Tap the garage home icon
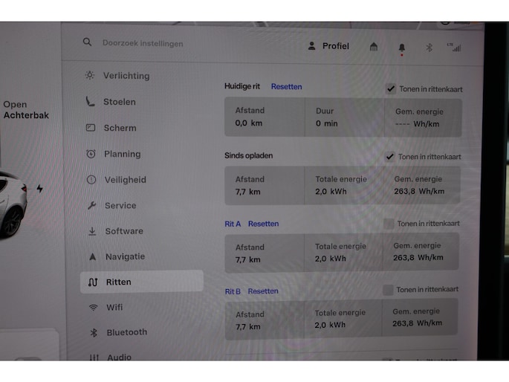The height and width of the screenshot is (382, 509). point(374,47)
